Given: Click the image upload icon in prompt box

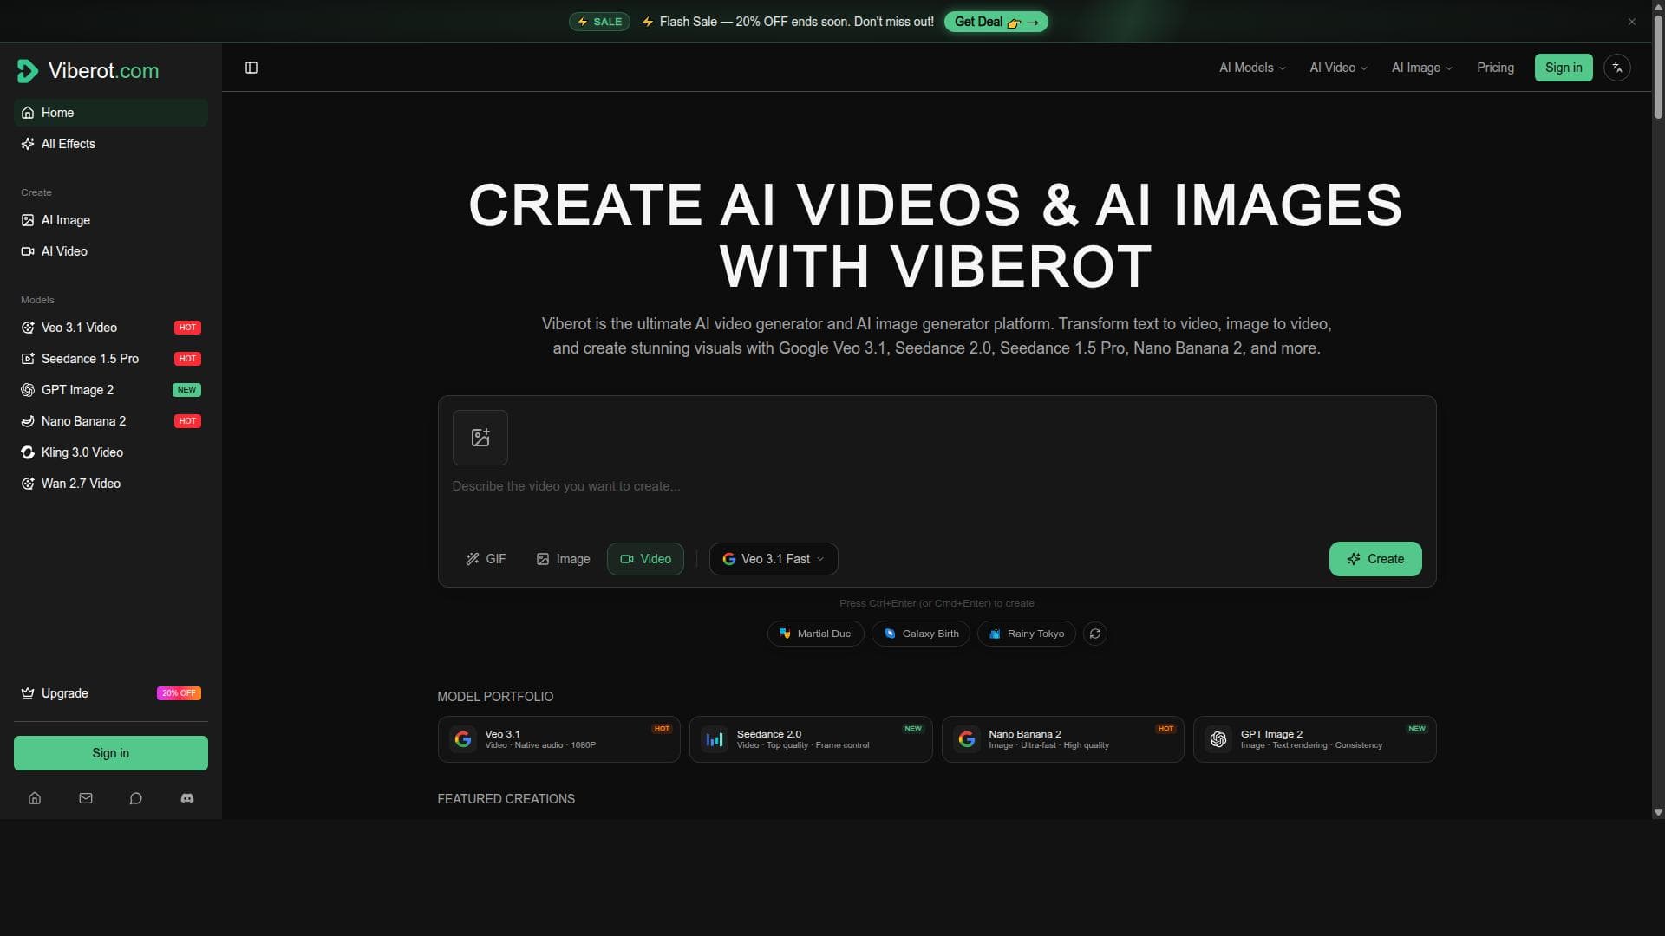Looking at the screenshot, I should 480,438.
